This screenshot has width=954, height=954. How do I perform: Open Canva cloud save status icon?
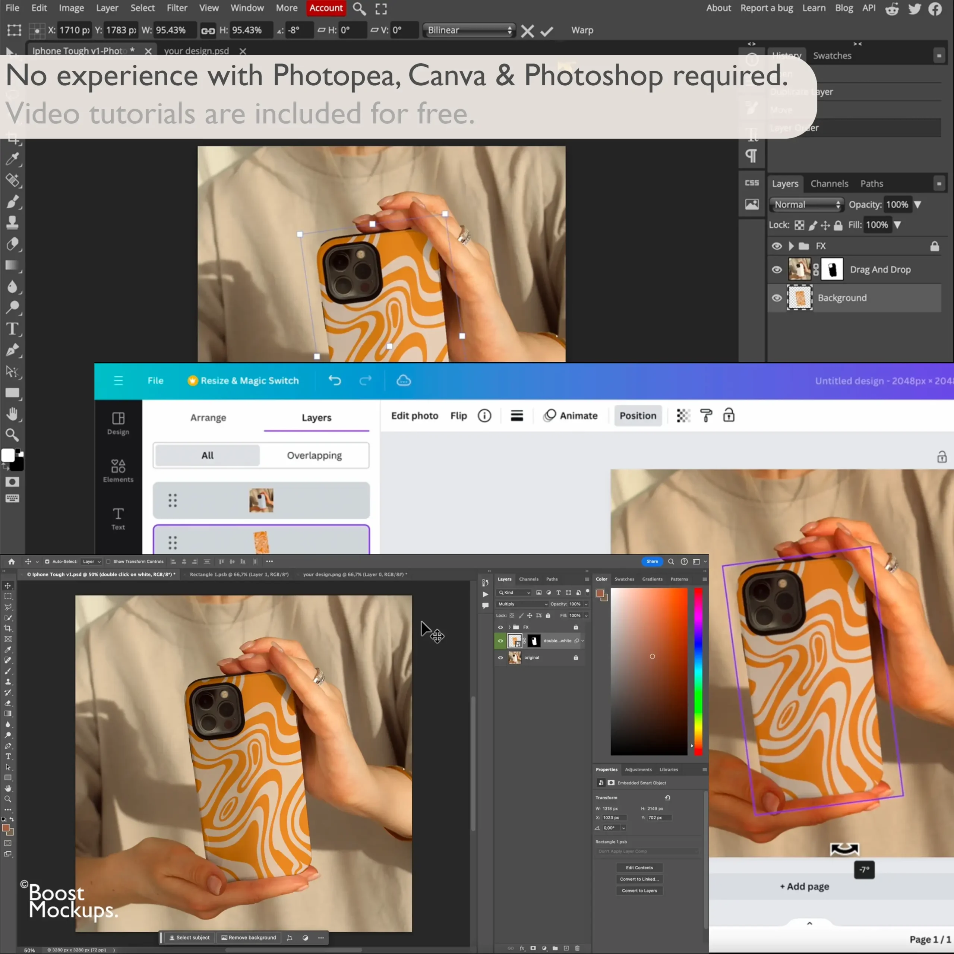404,380
